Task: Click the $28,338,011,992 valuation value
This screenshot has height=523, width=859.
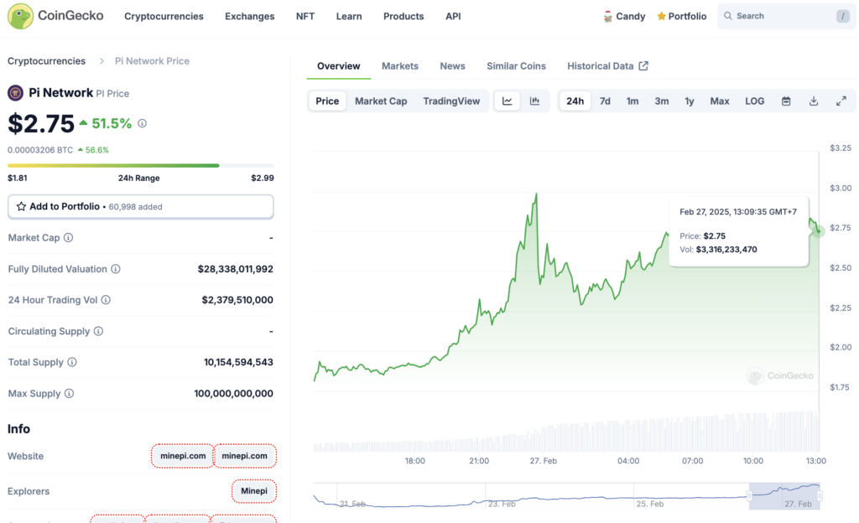Action: (236, 268)
